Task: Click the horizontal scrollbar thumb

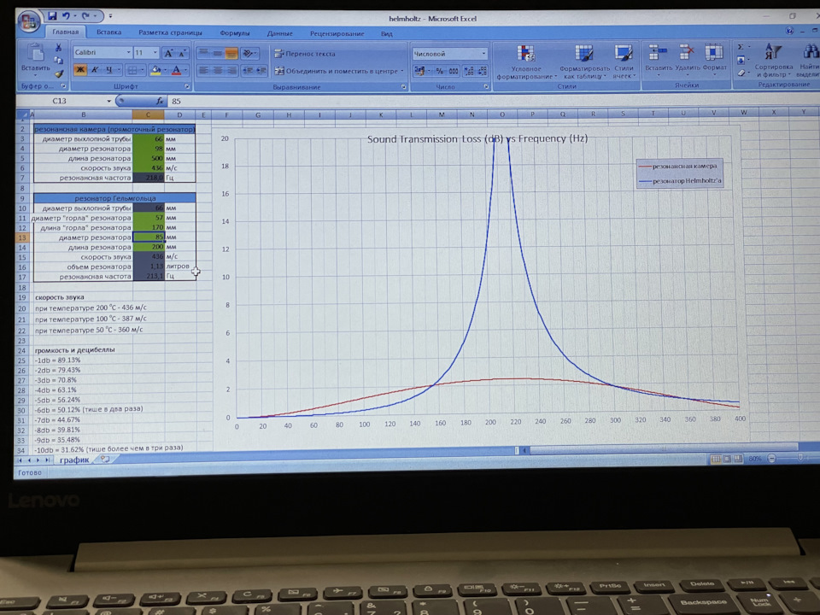Action: pos(663,449)
